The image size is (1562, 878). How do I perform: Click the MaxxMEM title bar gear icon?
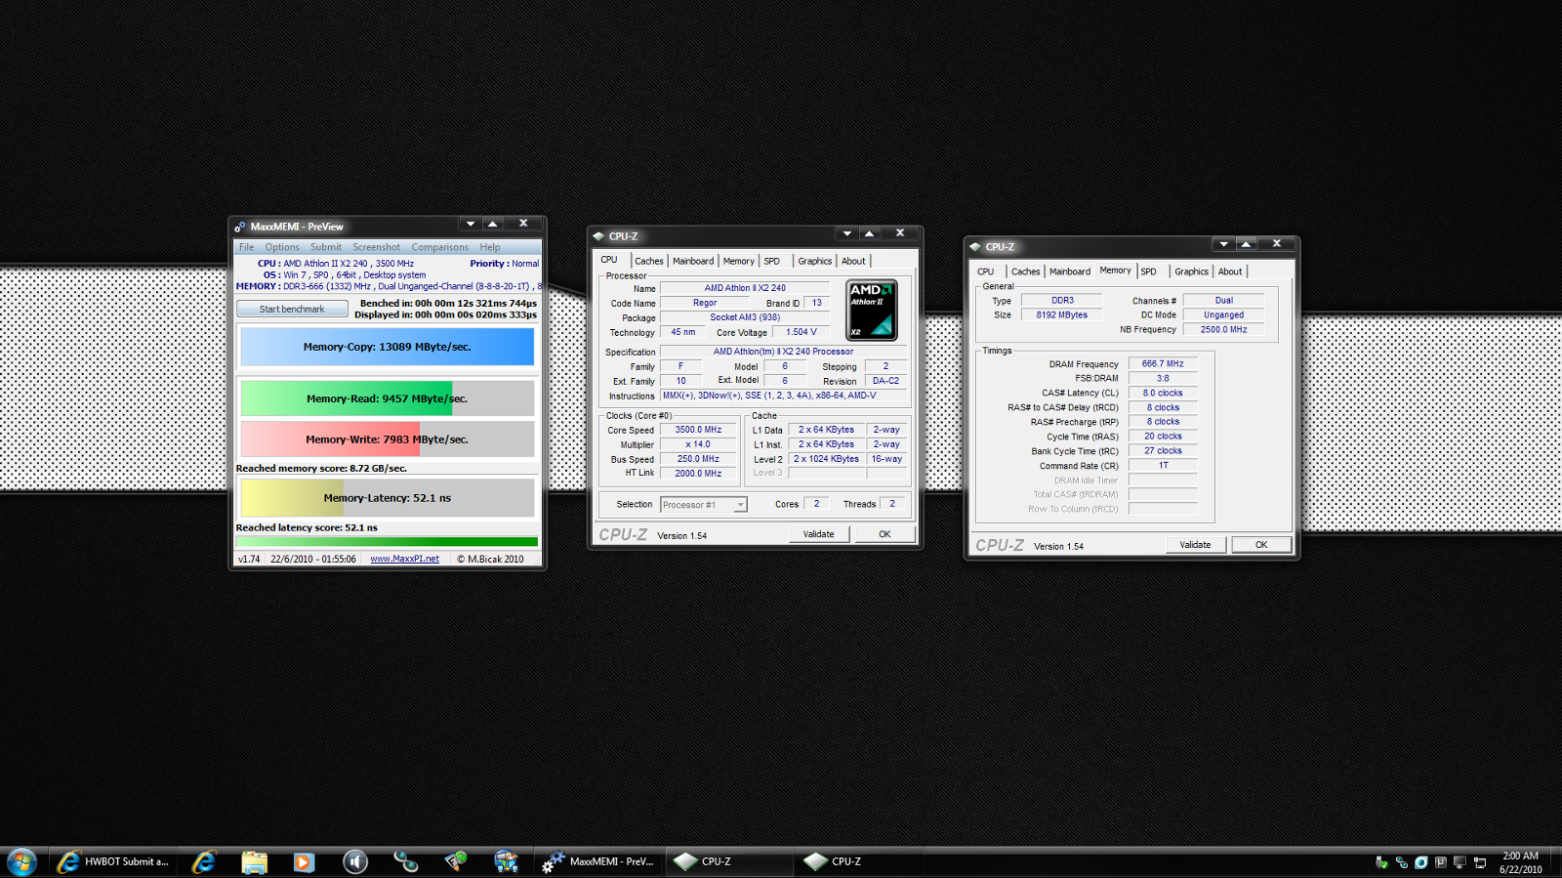(x=240, y=227)
